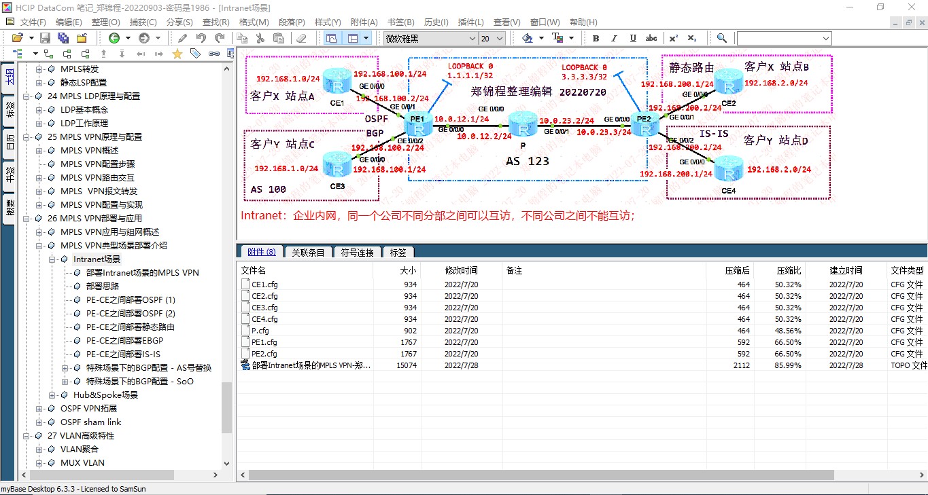Click the Save All stacked disks icon
928x495 pixels.
(64, 38)
